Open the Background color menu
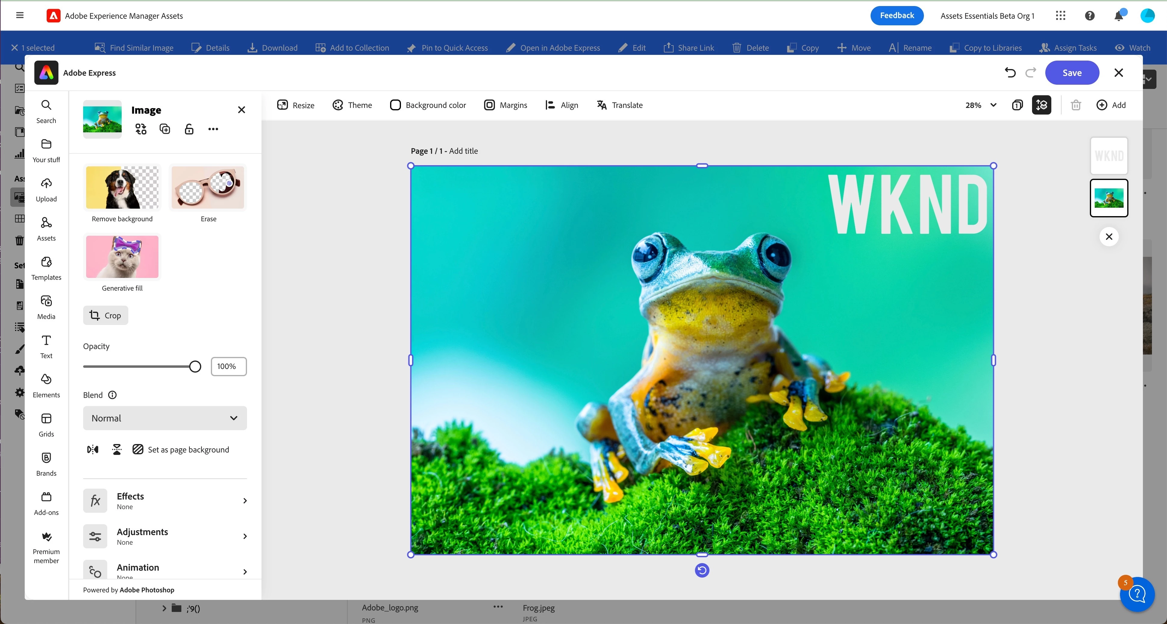The height and width of the screenshot is (624, 1167). point(428,105)
